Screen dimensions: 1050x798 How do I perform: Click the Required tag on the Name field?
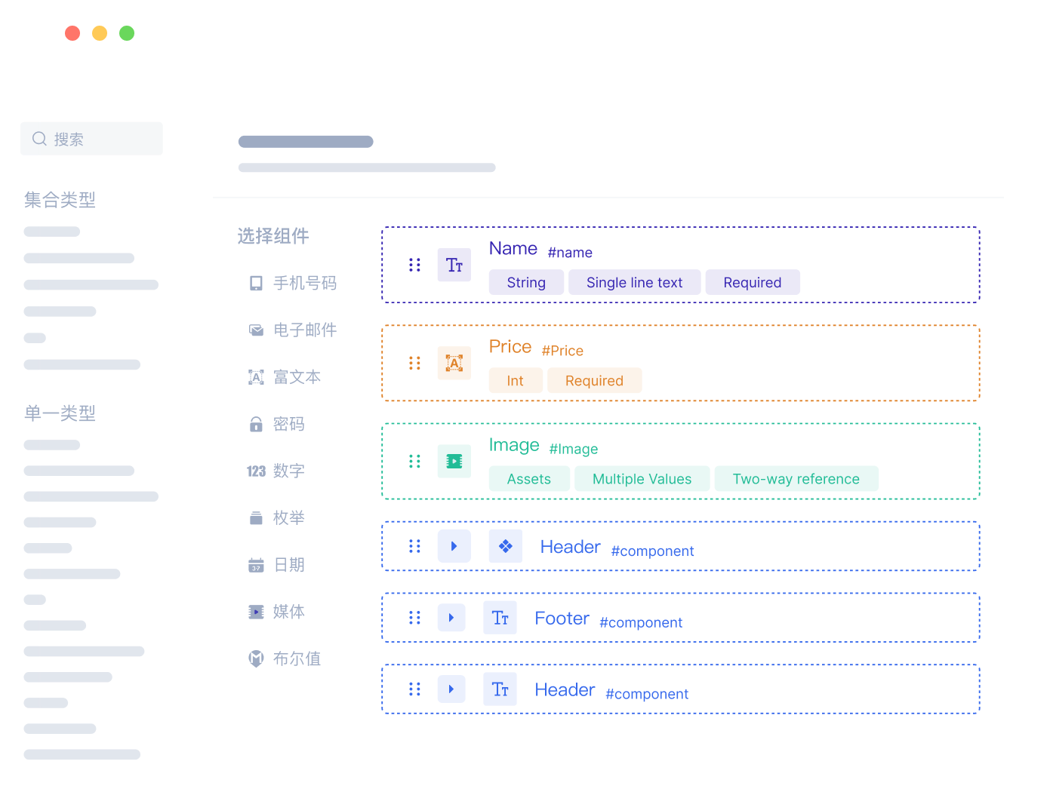tap(753, 282)
